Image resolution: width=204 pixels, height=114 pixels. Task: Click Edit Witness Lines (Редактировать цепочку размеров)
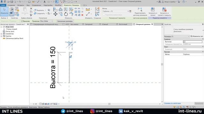(140, 12)
